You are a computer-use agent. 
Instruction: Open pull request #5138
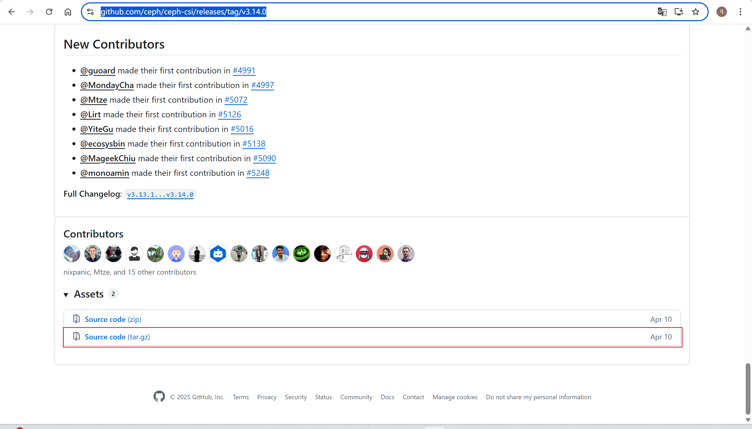tap(254, 144)
